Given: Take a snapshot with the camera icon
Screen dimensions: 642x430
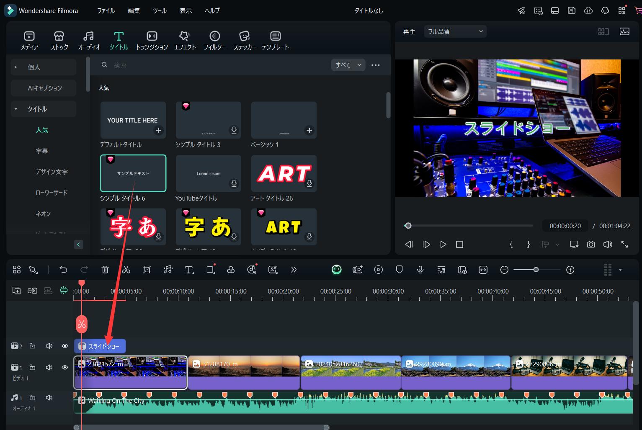Looking at the screenshot, I should click(x=591, y=244).
